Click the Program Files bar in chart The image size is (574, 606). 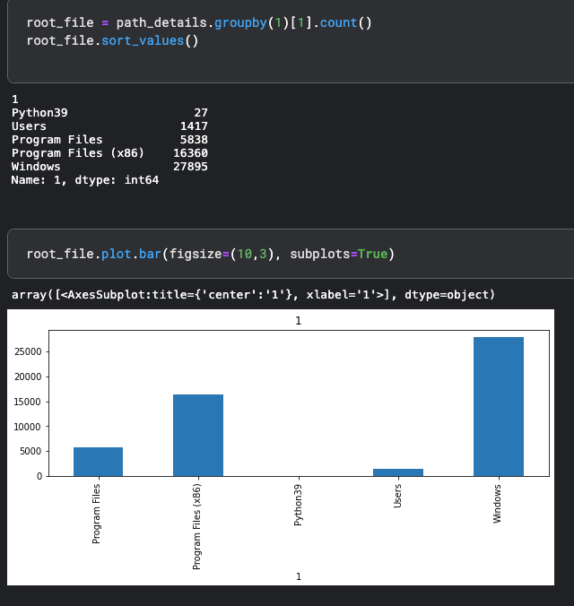99,462
